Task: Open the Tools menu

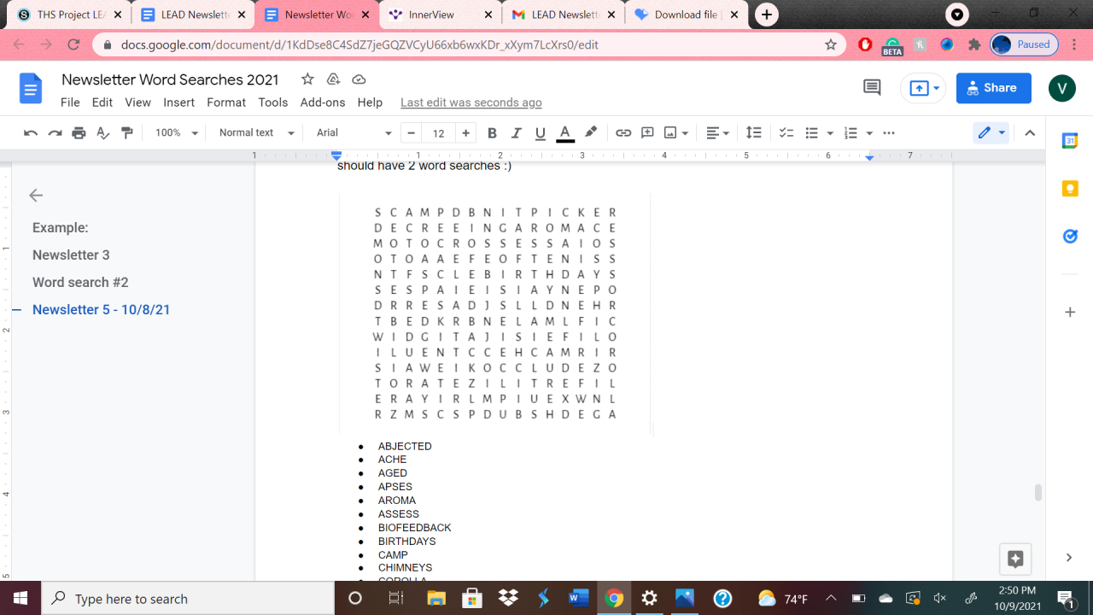Action: click(x=273, y=102)
